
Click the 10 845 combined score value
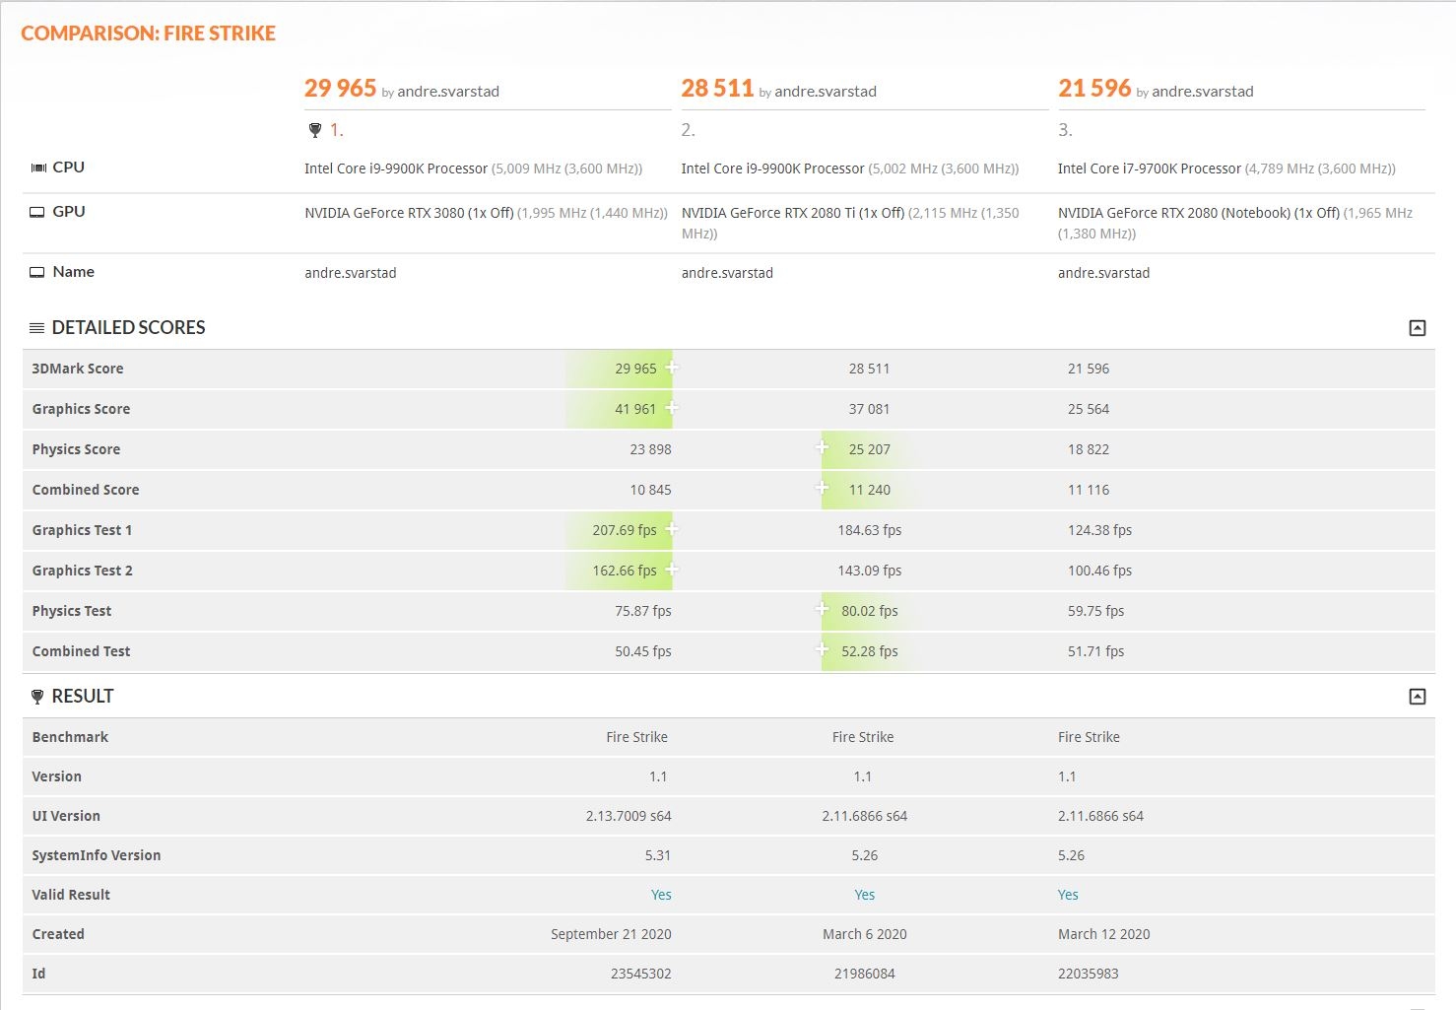click(650, 490)
